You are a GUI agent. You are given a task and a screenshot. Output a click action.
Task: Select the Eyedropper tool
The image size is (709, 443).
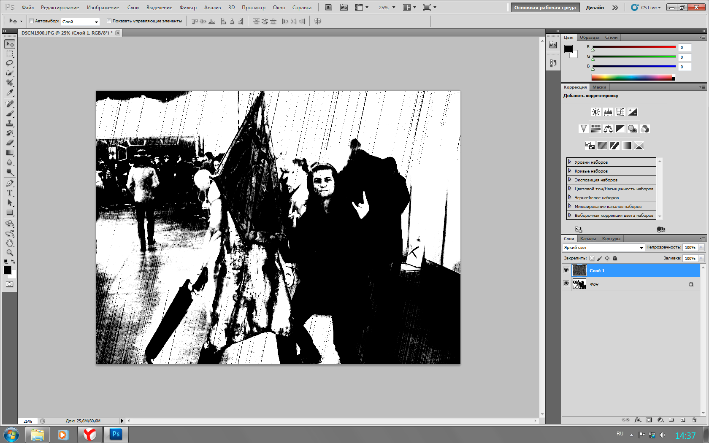point(10,92)
